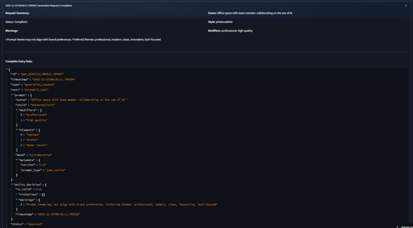The image size is (413, 228).
Task: Click the "Style: photorealistic" summary line
Action: click(220, 22)
